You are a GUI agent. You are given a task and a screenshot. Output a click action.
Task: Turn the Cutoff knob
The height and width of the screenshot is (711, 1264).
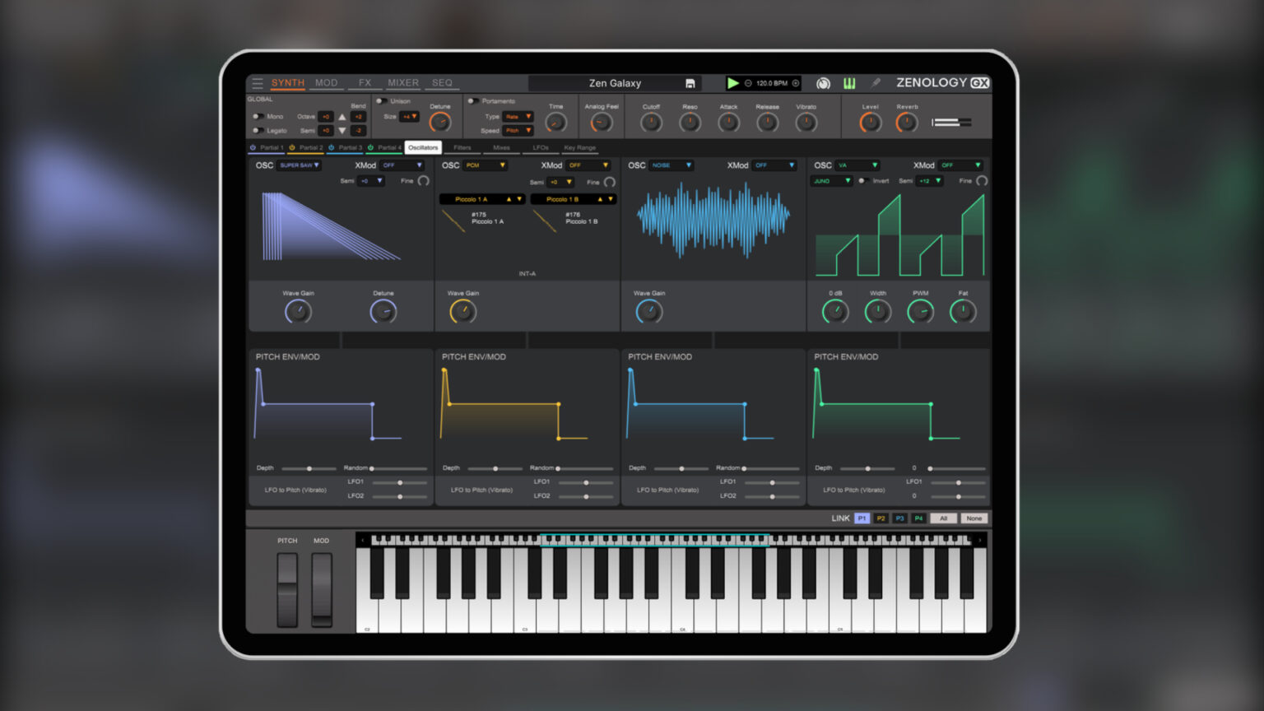coord(650,121)
